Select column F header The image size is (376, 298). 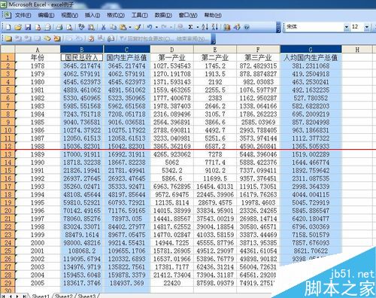(x=258, y=49)
